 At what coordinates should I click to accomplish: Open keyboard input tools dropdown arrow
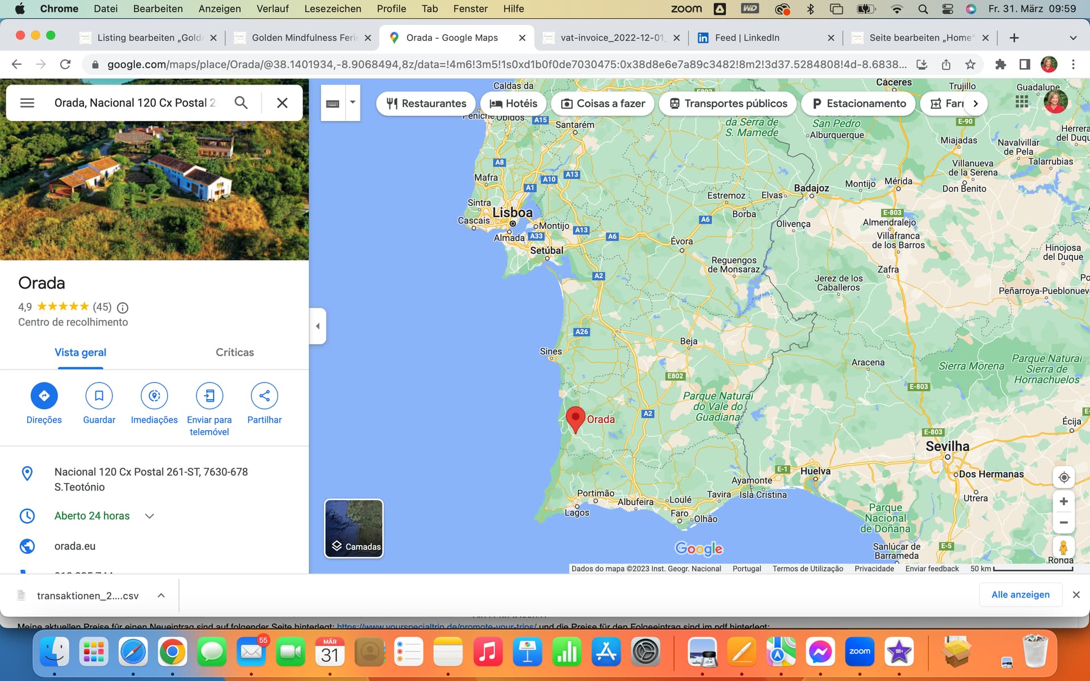(x=353, y=103)
